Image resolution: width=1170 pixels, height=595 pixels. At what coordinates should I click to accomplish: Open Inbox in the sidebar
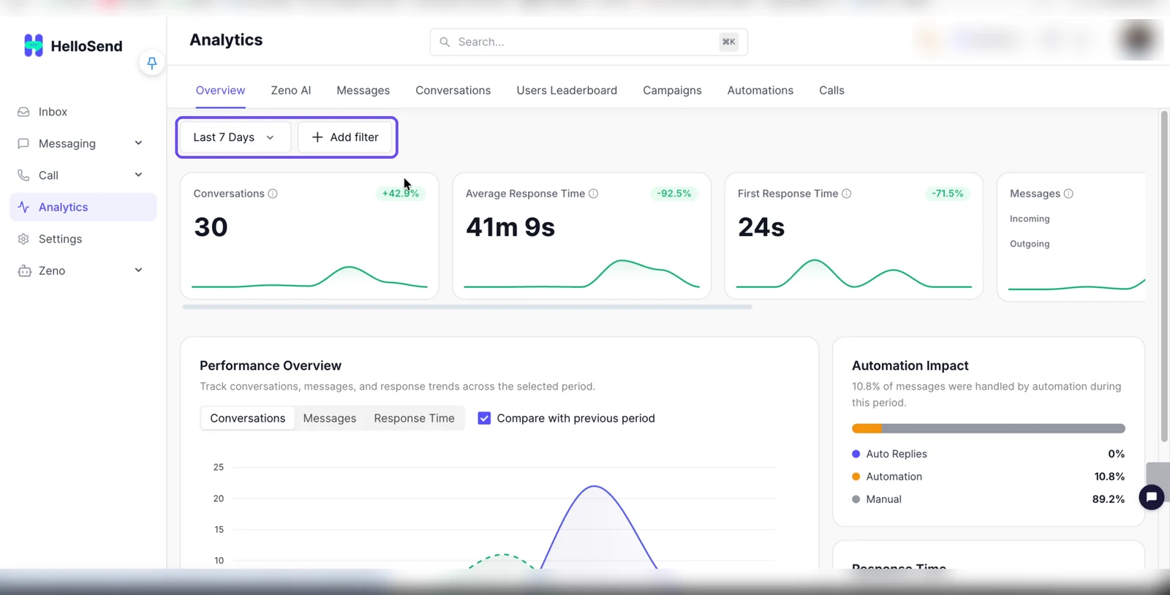point(83,112)
